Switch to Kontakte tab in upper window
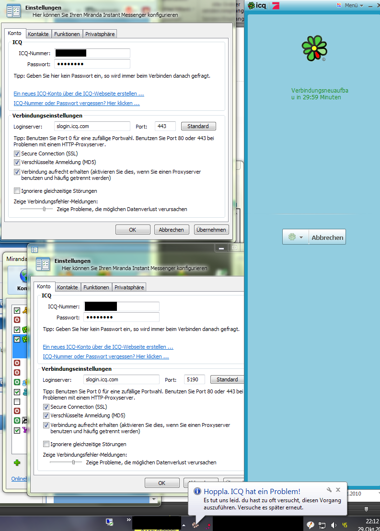380x531 pixels. click(38, 34)
